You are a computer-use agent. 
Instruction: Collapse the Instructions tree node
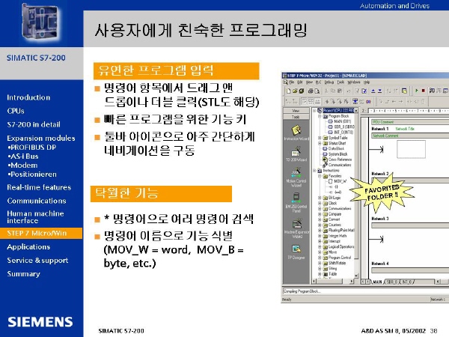(x=315, y=171)
